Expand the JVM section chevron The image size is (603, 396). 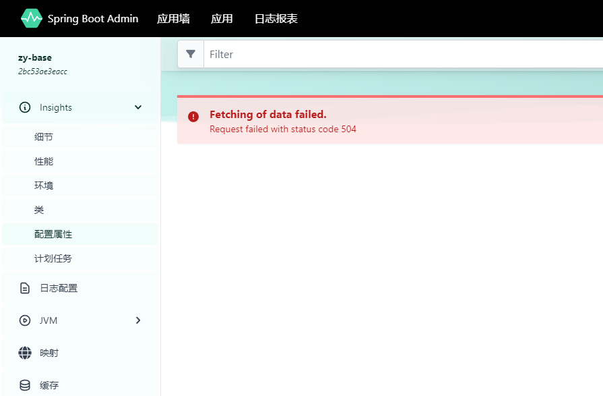[138, 320]
